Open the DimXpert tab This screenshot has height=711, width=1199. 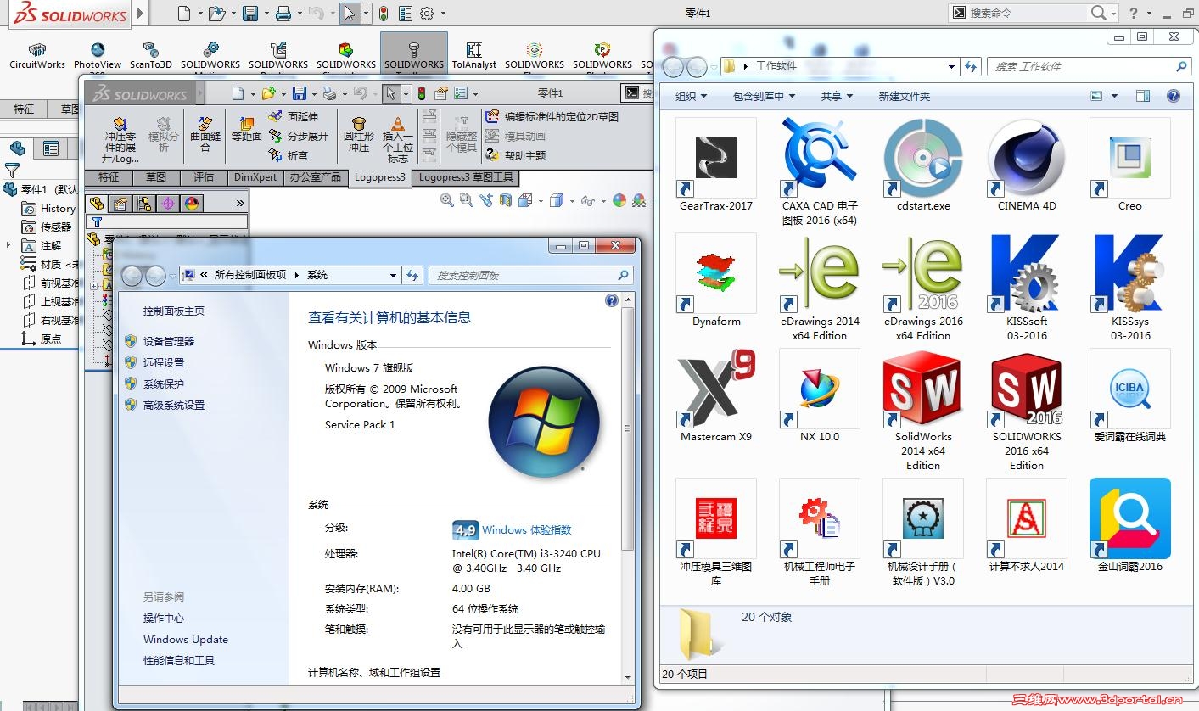(x=255, y=177)
